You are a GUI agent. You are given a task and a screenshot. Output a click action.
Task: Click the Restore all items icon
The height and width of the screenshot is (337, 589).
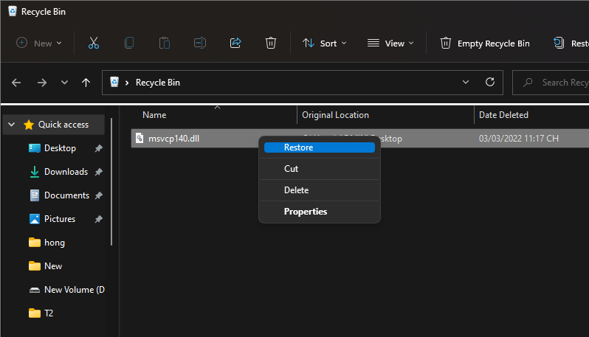tap(559, 44)
